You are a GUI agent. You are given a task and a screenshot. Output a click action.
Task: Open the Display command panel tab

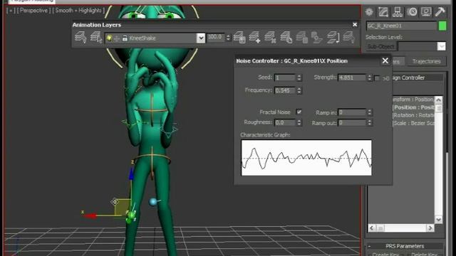click(x=426, y=12)
